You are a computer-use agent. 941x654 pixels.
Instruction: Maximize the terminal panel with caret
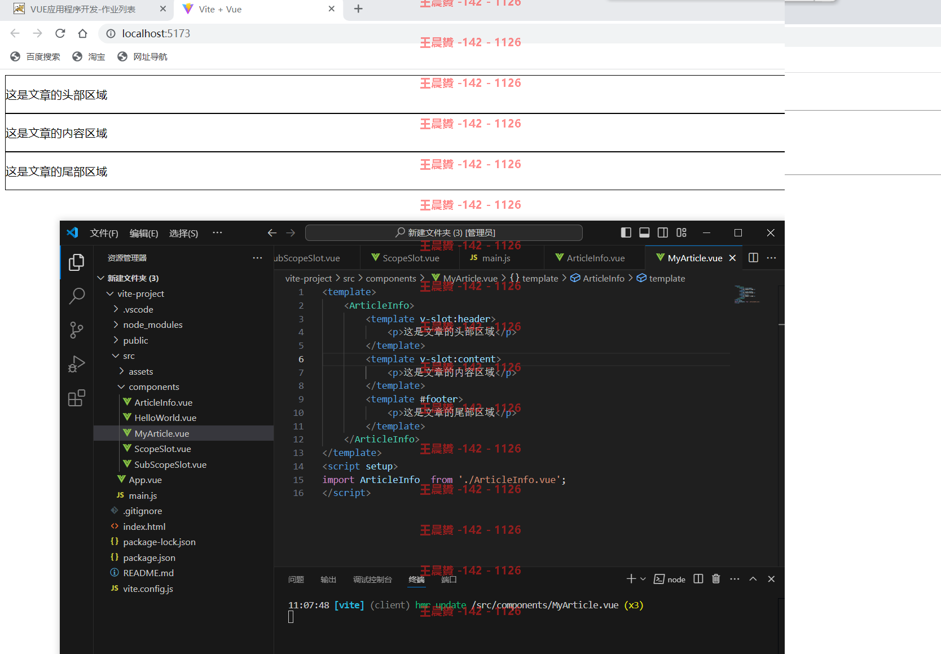pos(753,579)
